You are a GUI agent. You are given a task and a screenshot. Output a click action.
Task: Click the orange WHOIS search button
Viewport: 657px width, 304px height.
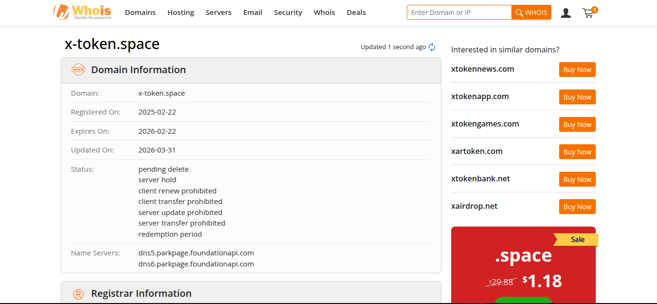[x=531, y=13]
